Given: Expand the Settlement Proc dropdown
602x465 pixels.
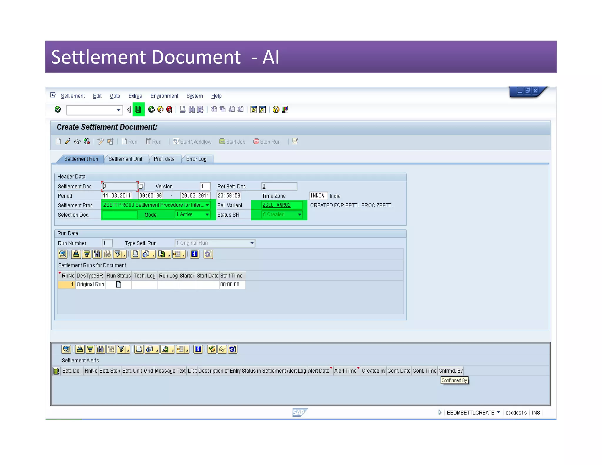Looking at the screenshot, I should tap(207, 205).
